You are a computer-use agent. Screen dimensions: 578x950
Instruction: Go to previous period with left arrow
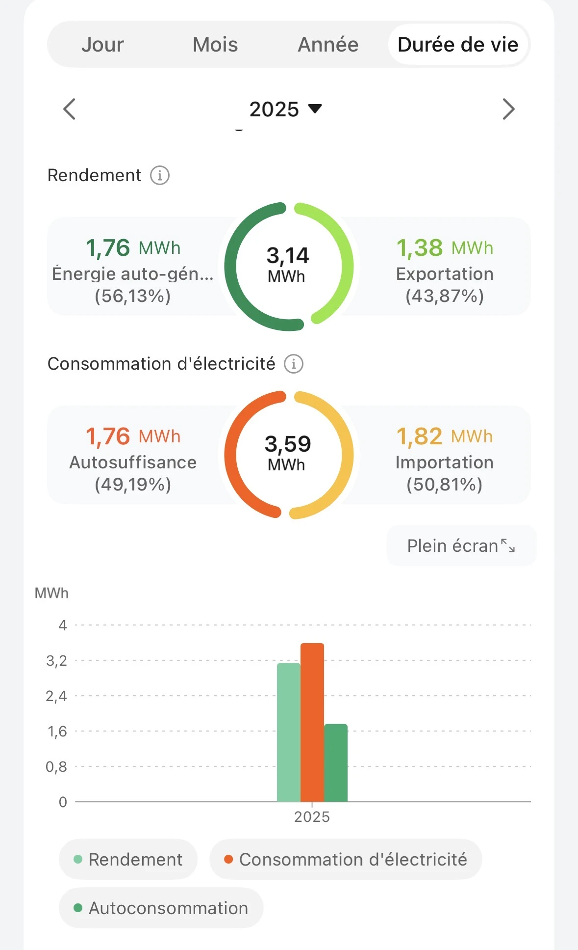click(70, 109)
